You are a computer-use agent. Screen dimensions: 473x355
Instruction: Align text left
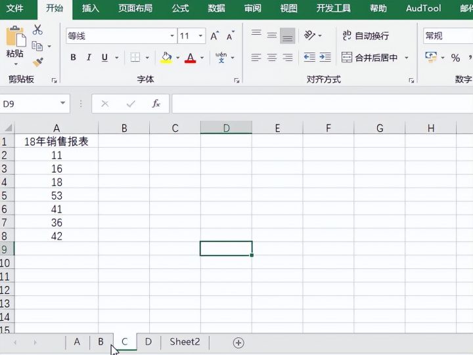[256, 57]
